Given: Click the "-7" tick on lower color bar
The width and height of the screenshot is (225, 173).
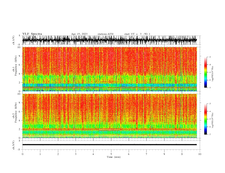Looking at the screenshot, I should click(x=210, y=134).
